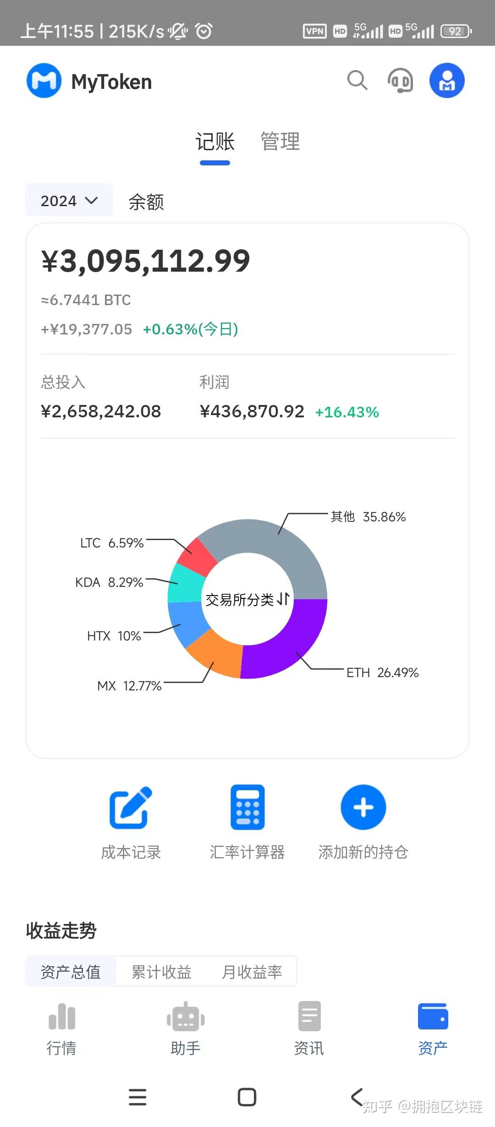
Task: Go to 资讯 news nav tab
Action: 309,1029
